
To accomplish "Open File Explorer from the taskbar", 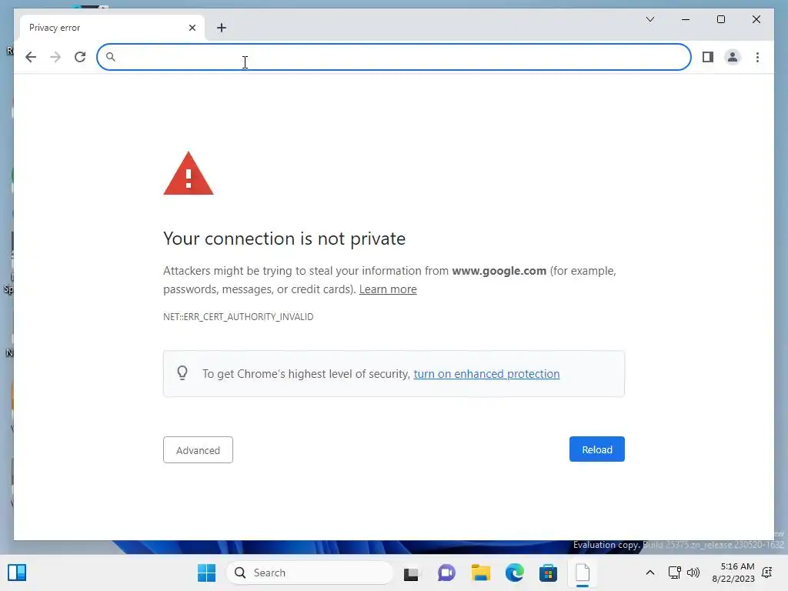I will point(480,573).
